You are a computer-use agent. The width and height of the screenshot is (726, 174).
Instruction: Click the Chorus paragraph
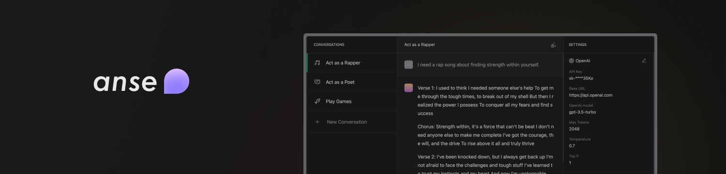pyautogui.click(x=485, y=135)
